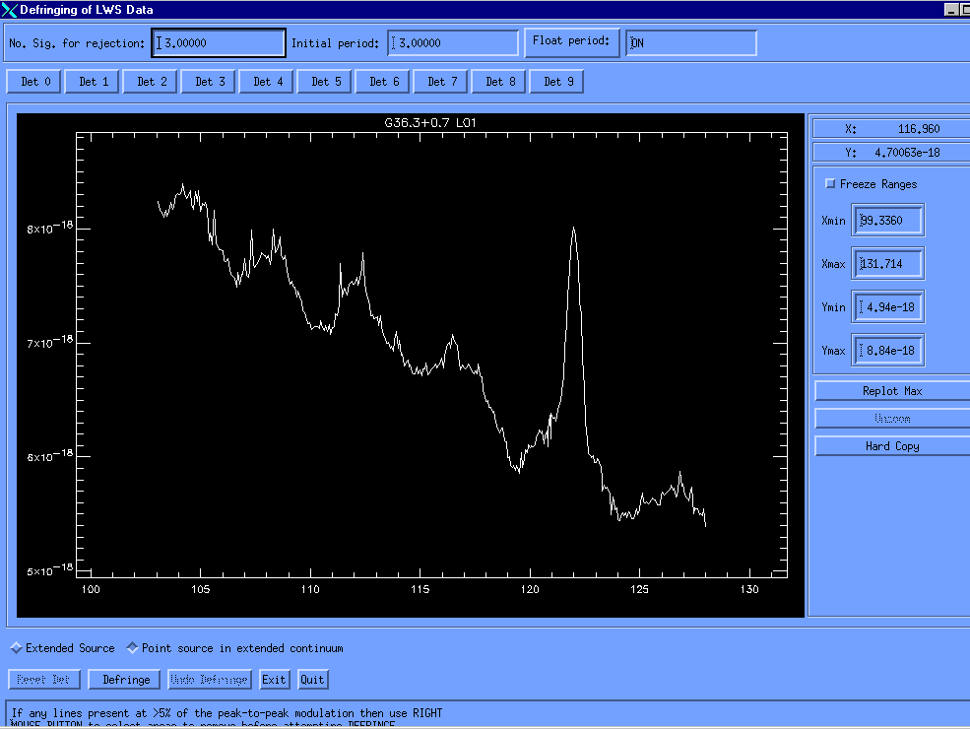Click the Ymin value box
Image resolution: width=970 pixels, height=729 pixels.
[x=888, y=307]
